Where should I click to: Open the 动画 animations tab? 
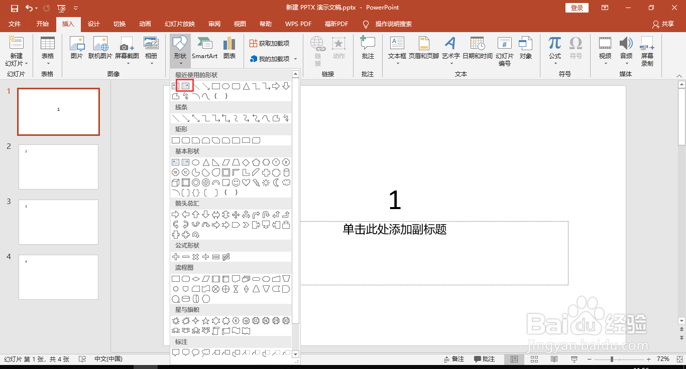point(145,24)
